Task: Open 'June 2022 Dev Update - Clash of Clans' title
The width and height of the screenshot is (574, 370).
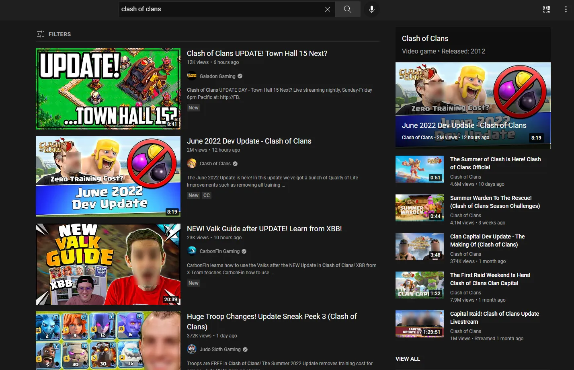Action: point(249,141)
